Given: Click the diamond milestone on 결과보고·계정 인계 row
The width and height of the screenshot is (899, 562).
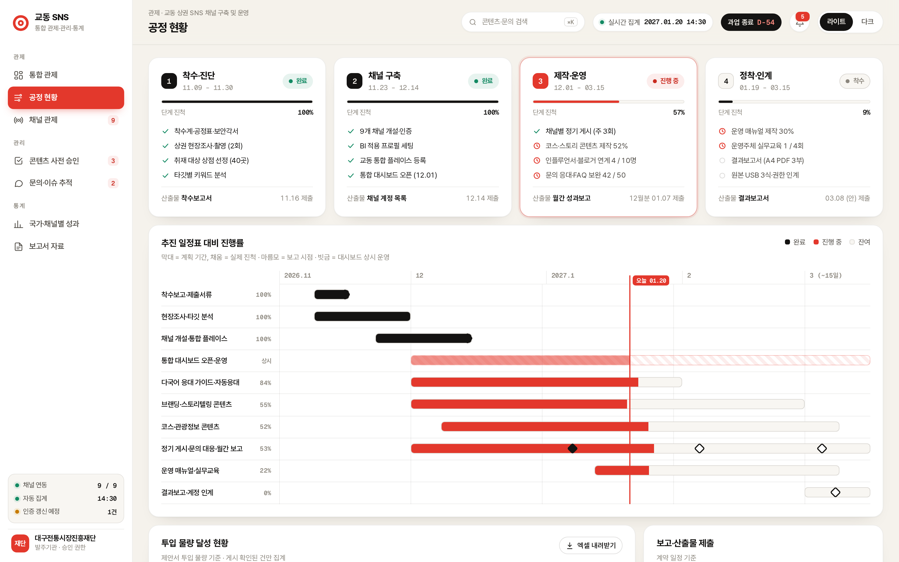Looking at the screenshot, I should pos(835,493).
